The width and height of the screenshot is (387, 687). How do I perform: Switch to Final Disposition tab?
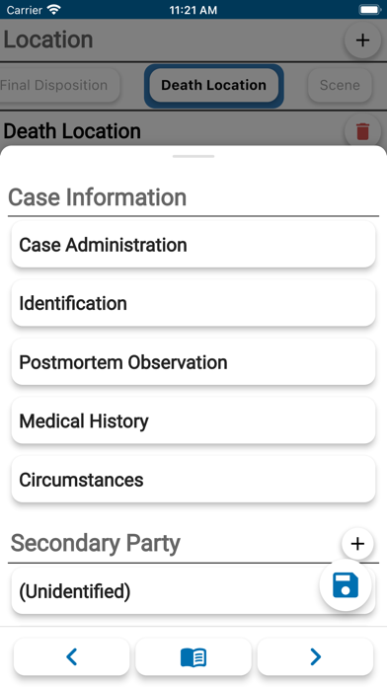59,85
